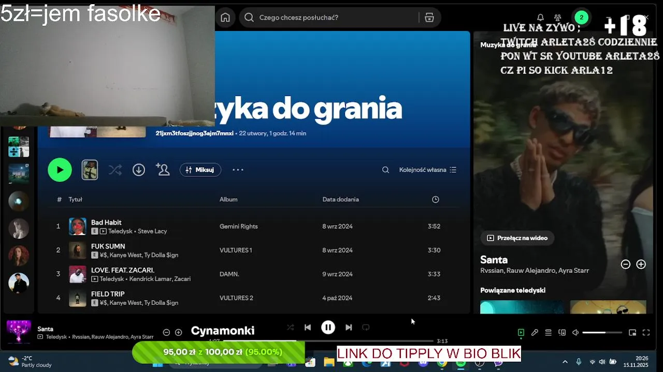The image size is (663, 372).
Task: Expand the hidden system tray icons chevron
Action: point(565,362)
